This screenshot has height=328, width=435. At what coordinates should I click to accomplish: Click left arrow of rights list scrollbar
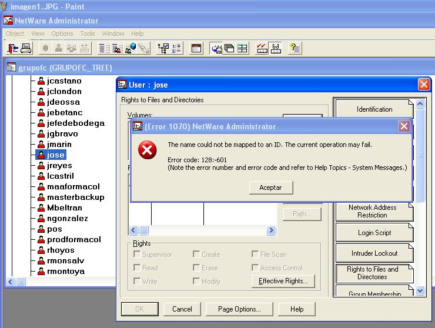pos(133,230)
